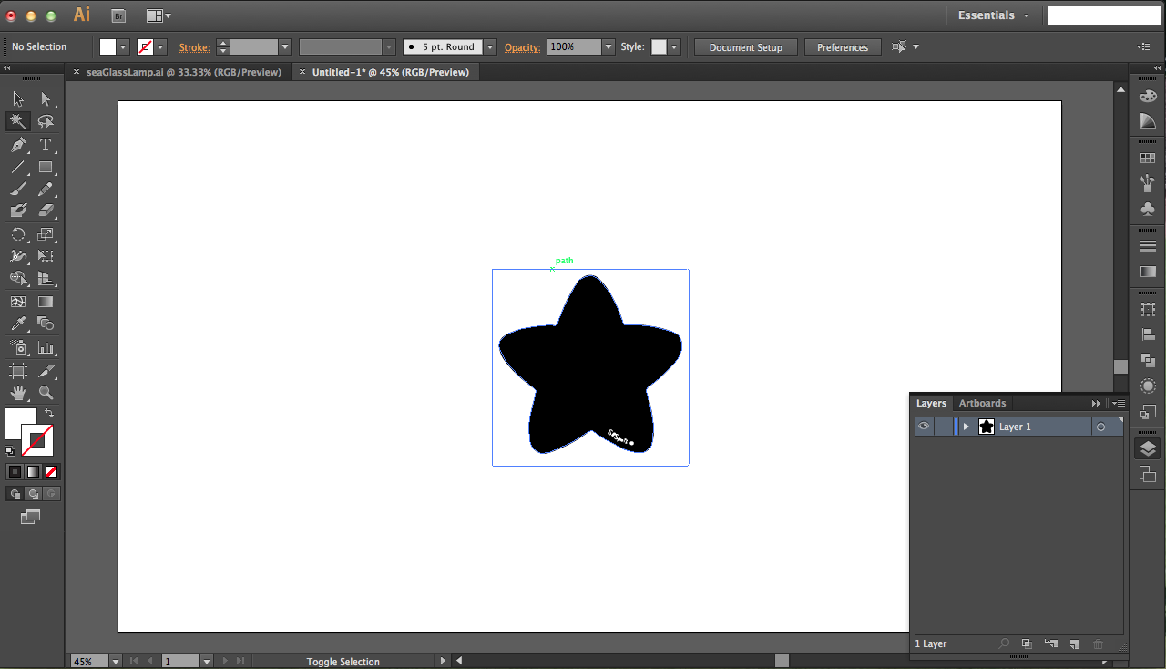
Task: Select the Paintbrush tool
Action: [18, 190]
